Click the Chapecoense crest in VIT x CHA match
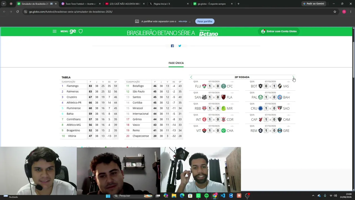The image size is (355, 200). (224, 131)
